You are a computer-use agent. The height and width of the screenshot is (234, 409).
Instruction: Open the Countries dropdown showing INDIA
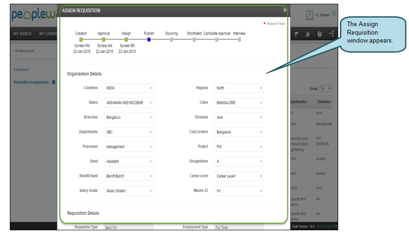click(x=129, y=88)
